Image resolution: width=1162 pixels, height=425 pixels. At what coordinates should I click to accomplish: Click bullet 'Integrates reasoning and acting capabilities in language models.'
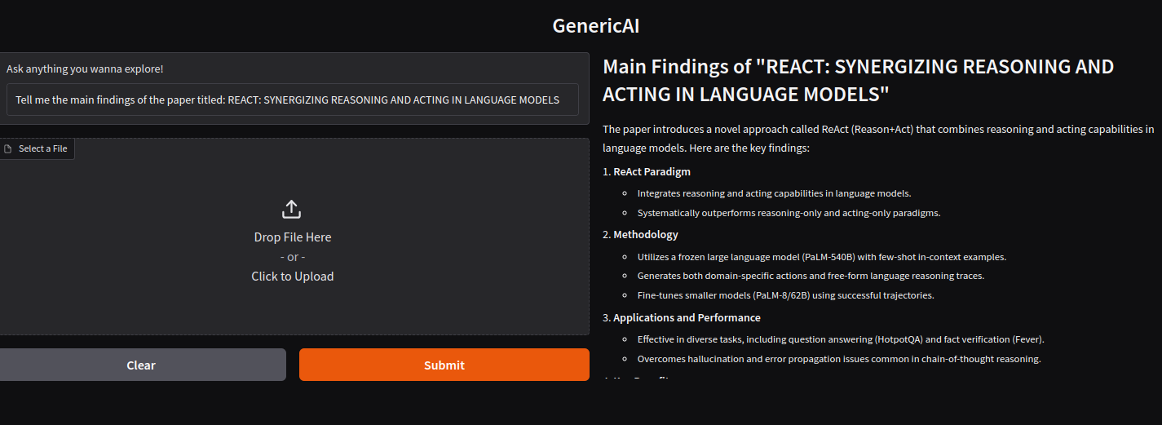[774, 193]
